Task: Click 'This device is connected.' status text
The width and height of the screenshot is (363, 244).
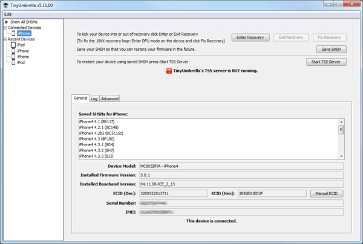Action: [x=211, y=221]
